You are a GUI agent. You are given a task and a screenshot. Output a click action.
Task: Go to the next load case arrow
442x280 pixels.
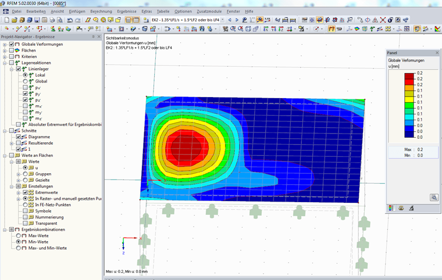click(237, 20)
